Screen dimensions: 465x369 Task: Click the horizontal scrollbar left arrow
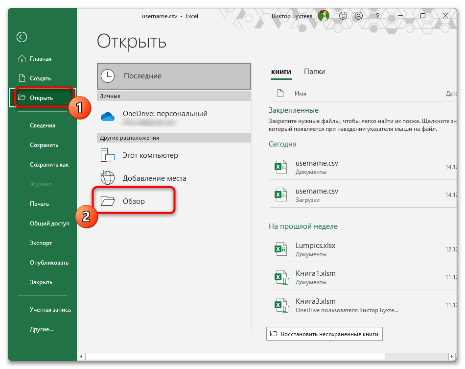point(82,356)
